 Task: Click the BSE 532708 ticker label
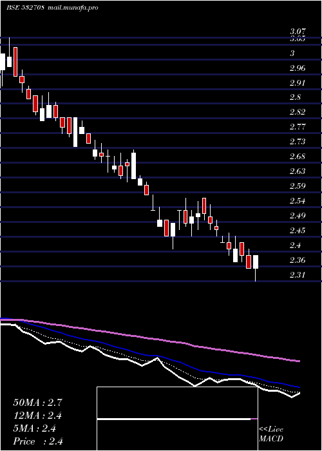pos(25,8)
